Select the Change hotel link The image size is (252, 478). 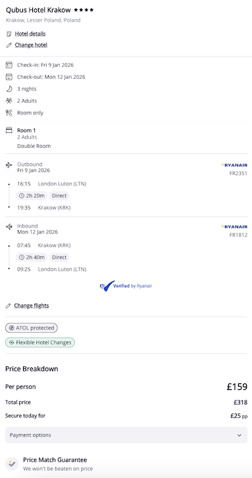point(31,45)
